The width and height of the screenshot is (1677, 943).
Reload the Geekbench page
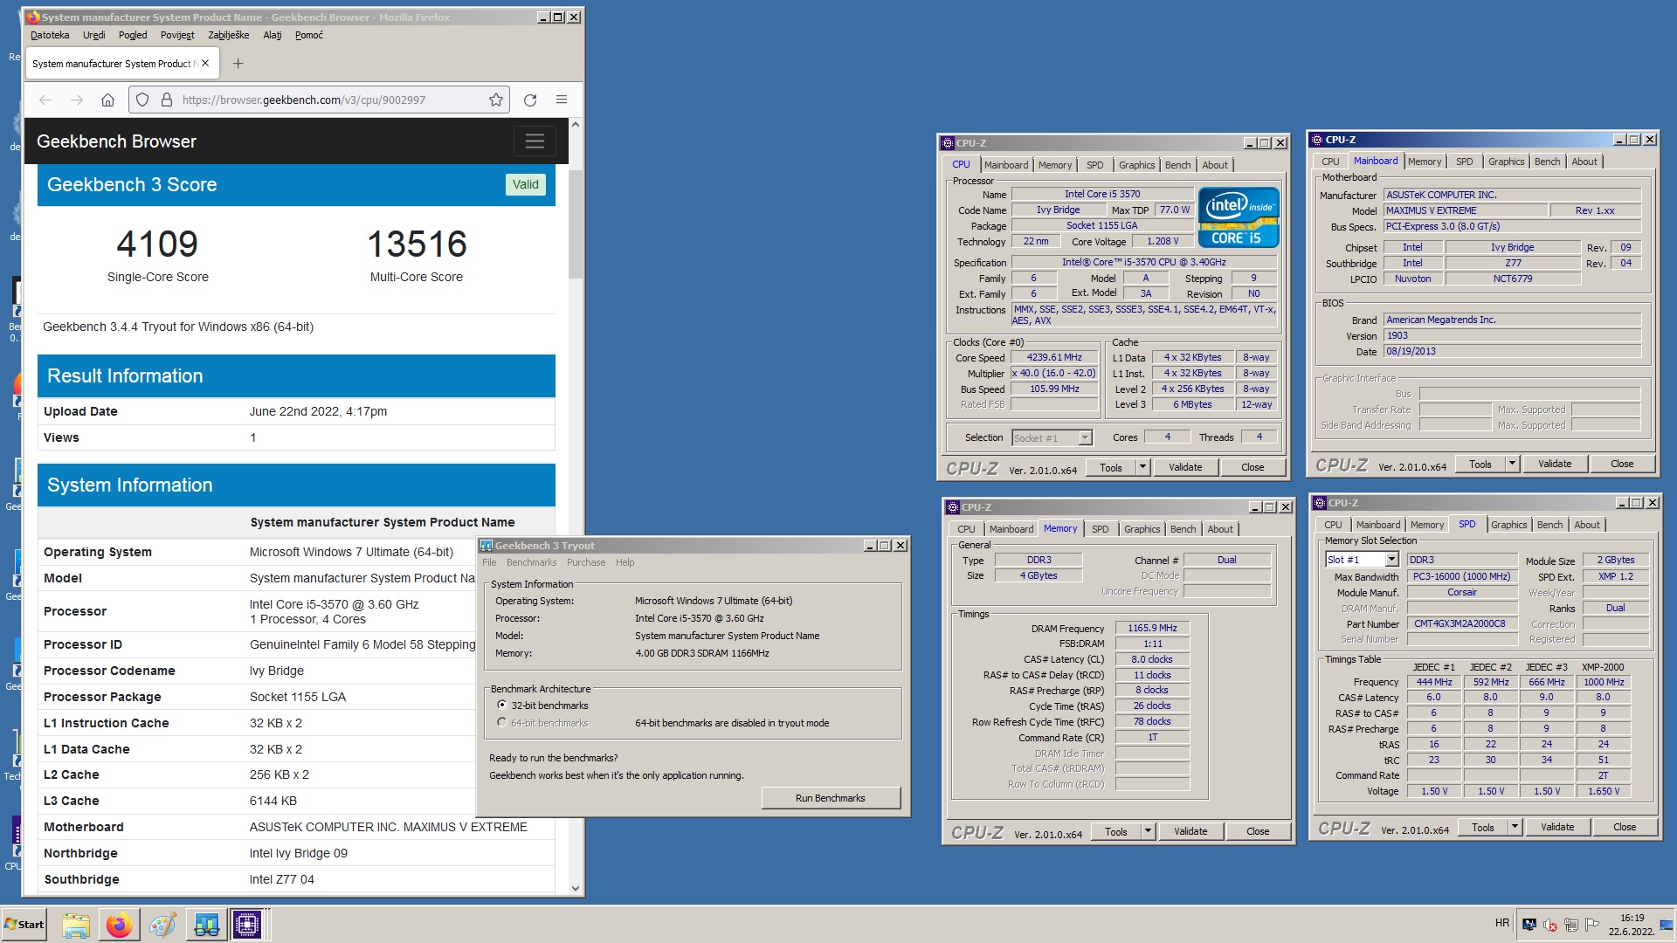530,100
